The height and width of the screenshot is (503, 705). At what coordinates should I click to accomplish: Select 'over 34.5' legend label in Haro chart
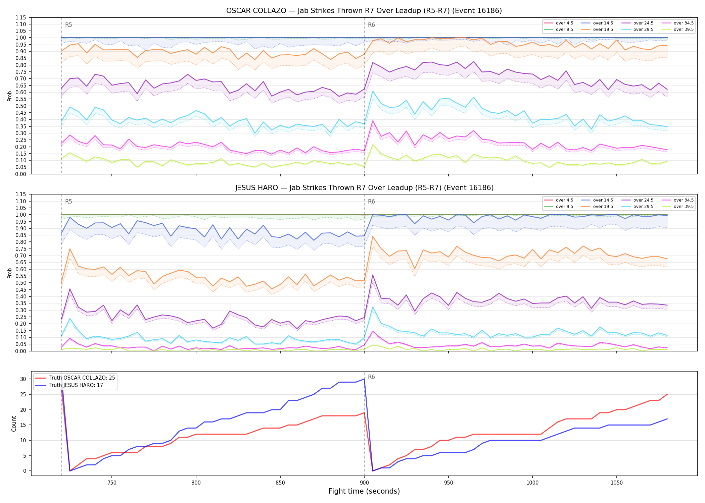point(684,200)
